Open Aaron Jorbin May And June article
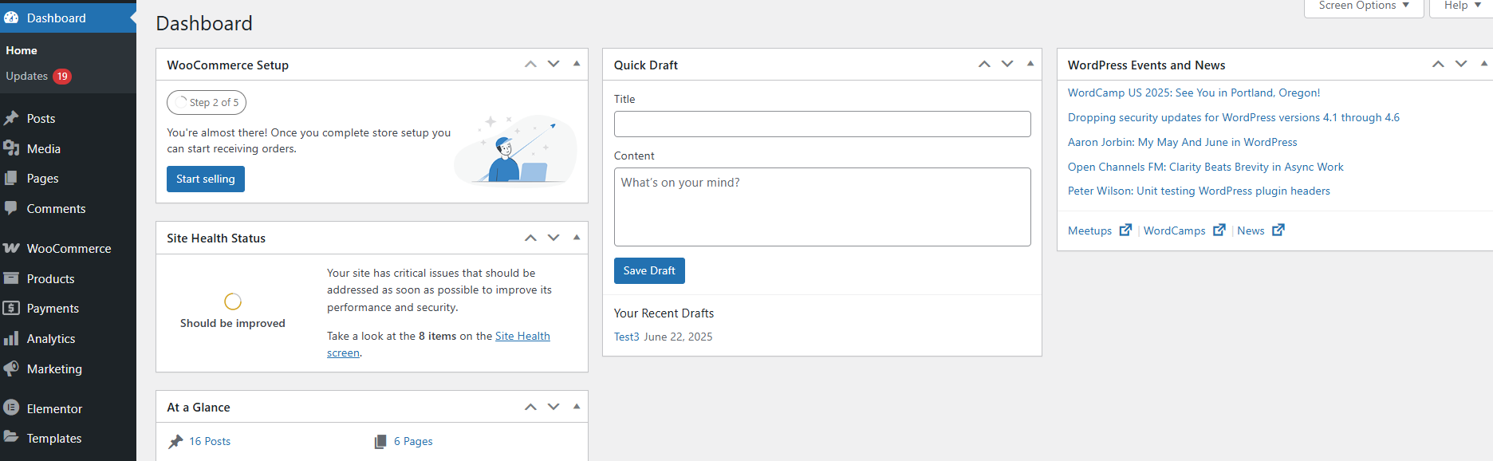 point(1183,142)
